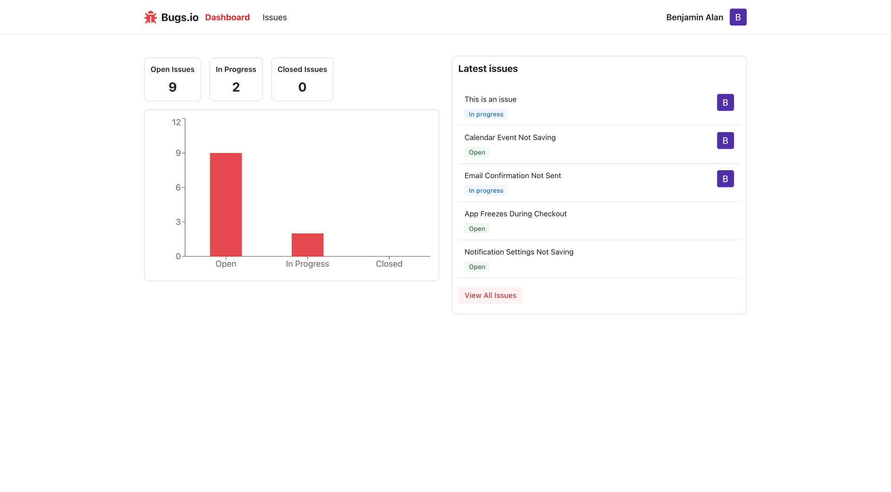Click assignee avatar for 'This is an issue'
The width and height of the screenshot is (891, 492).
(725, 102)
